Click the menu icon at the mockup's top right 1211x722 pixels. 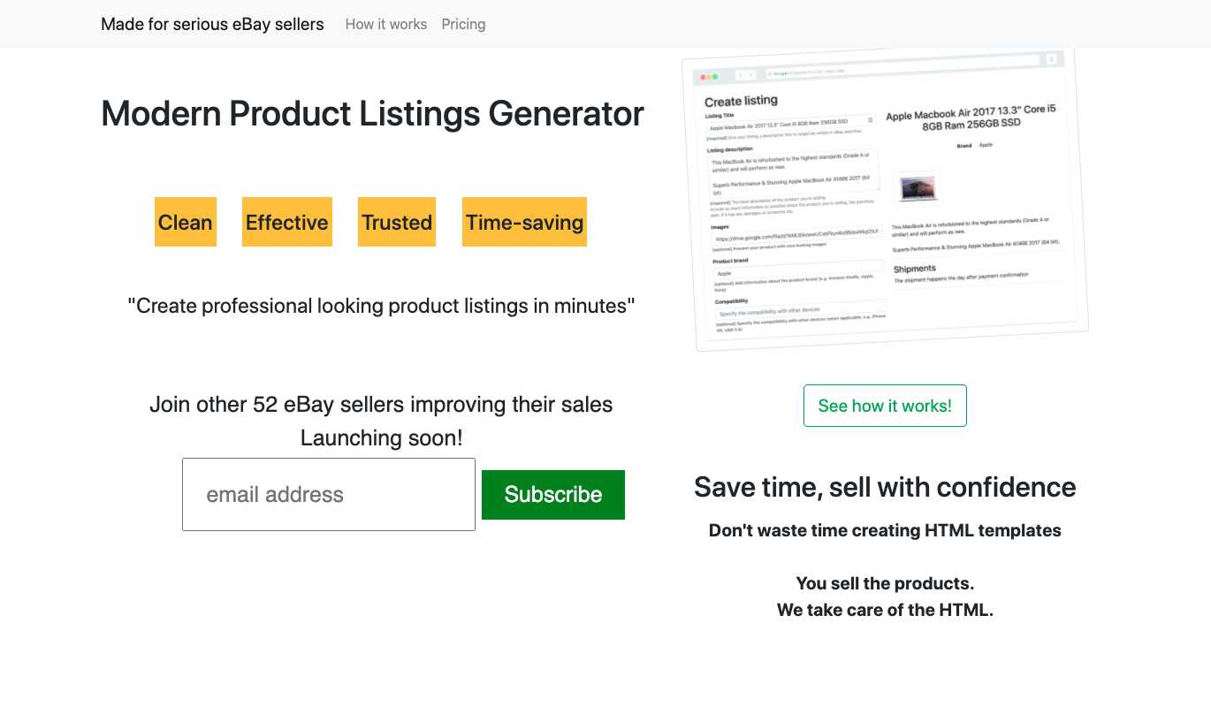coord(1051,59)
